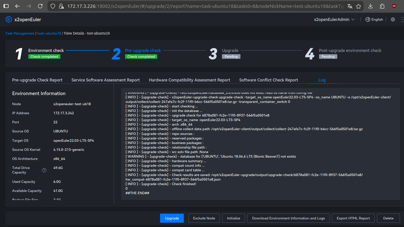
Task: Click the x2openEuler logo icon
Action: coord(9,19)
